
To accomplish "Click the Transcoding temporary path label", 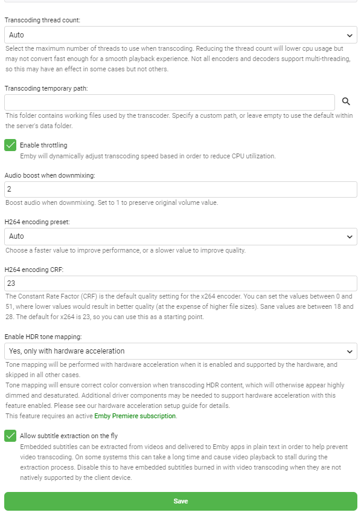I will [47, 88].
